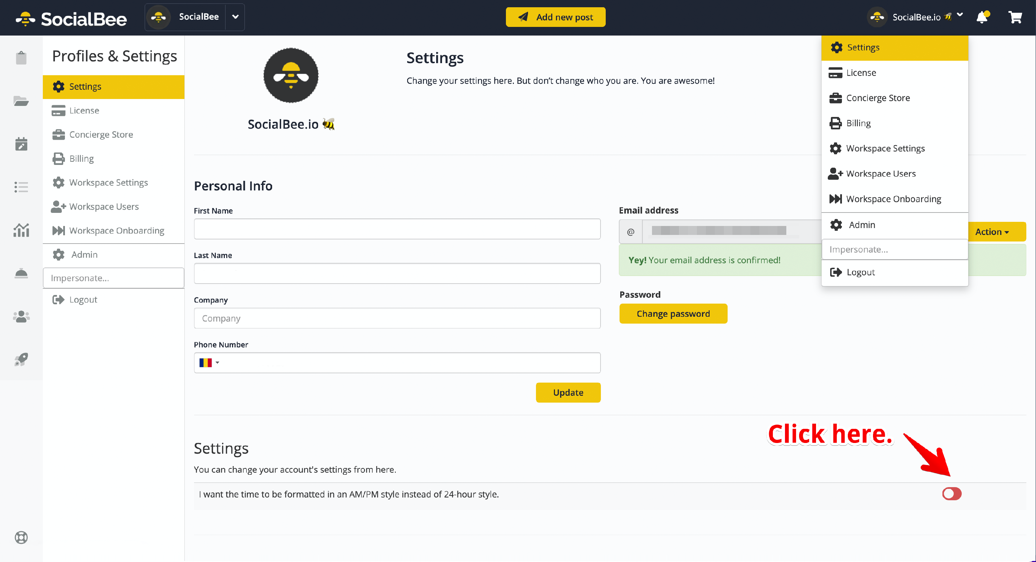Open Workspace Onboarding in the sidebar
Viewport: 1036px width, 562px height.
click(x=113, y=230)
